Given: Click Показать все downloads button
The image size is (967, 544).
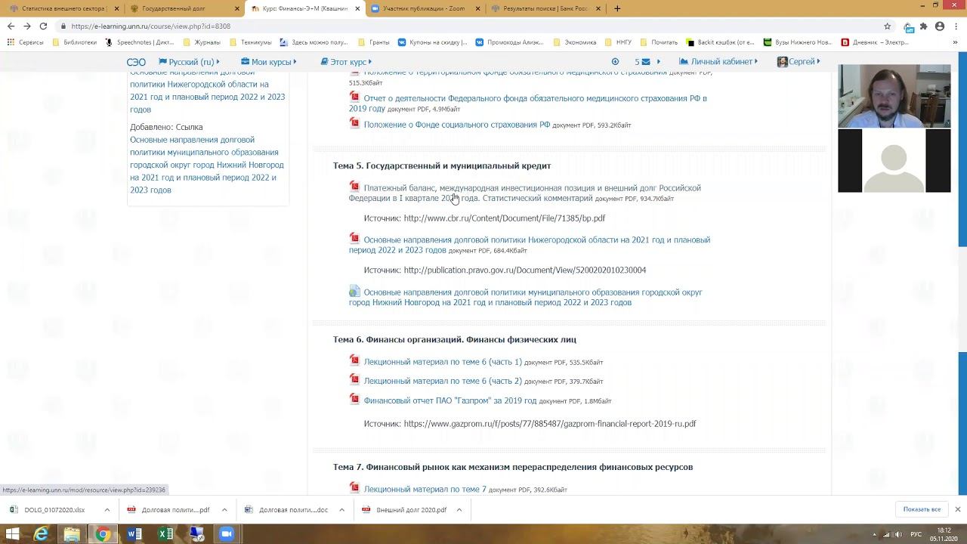Looking at the screenshot, I should click(922, 509).
